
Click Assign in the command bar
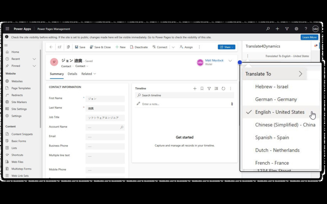click(x=186, y=47)
